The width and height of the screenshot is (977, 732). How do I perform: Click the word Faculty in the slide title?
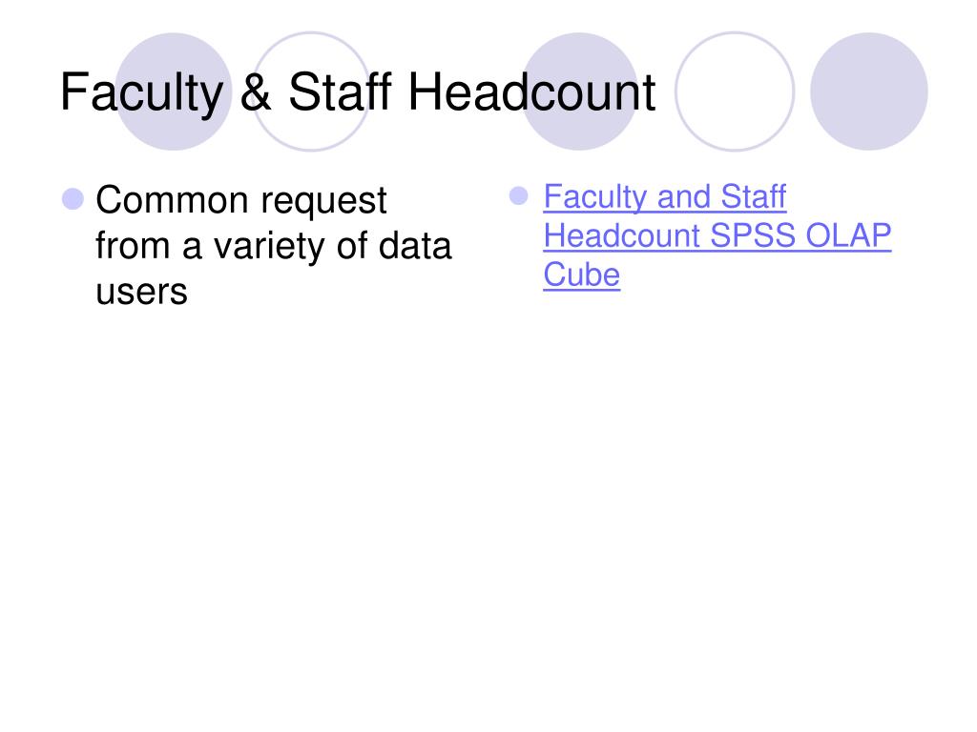coord(141,92)
